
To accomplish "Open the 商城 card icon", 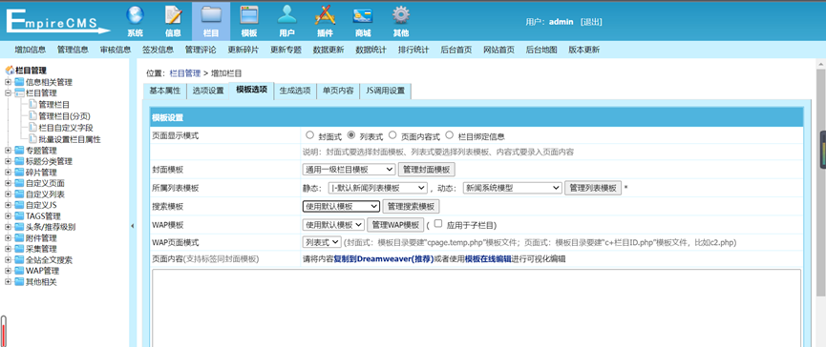I will (x=363, y=16).
